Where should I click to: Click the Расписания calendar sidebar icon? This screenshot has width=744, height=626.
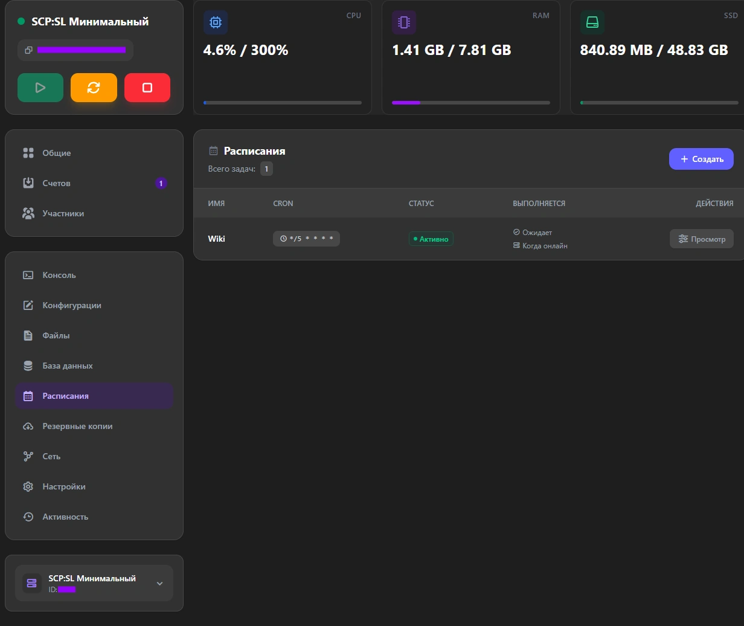click(28, 396)
